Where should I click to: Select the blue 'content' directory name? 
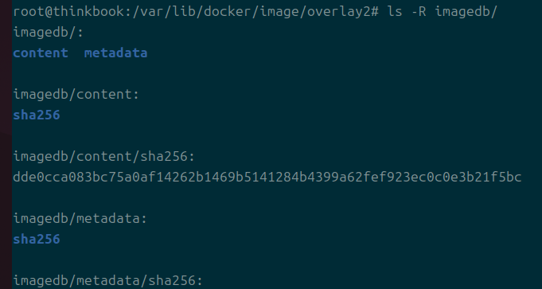[41, 53]
